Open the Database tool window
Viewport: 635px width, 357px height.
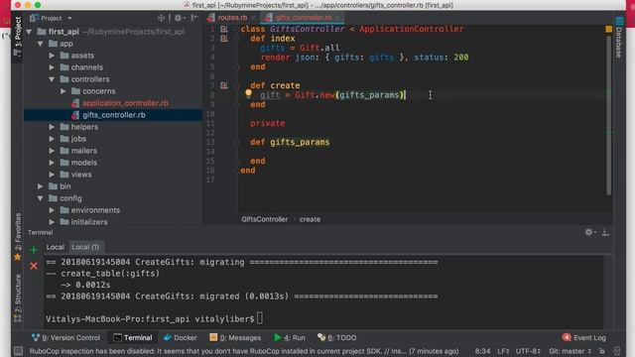pos(619,38)
